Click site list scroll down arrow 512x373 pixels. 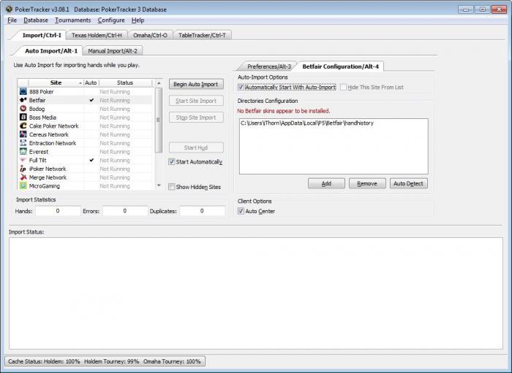coord(159,185)
